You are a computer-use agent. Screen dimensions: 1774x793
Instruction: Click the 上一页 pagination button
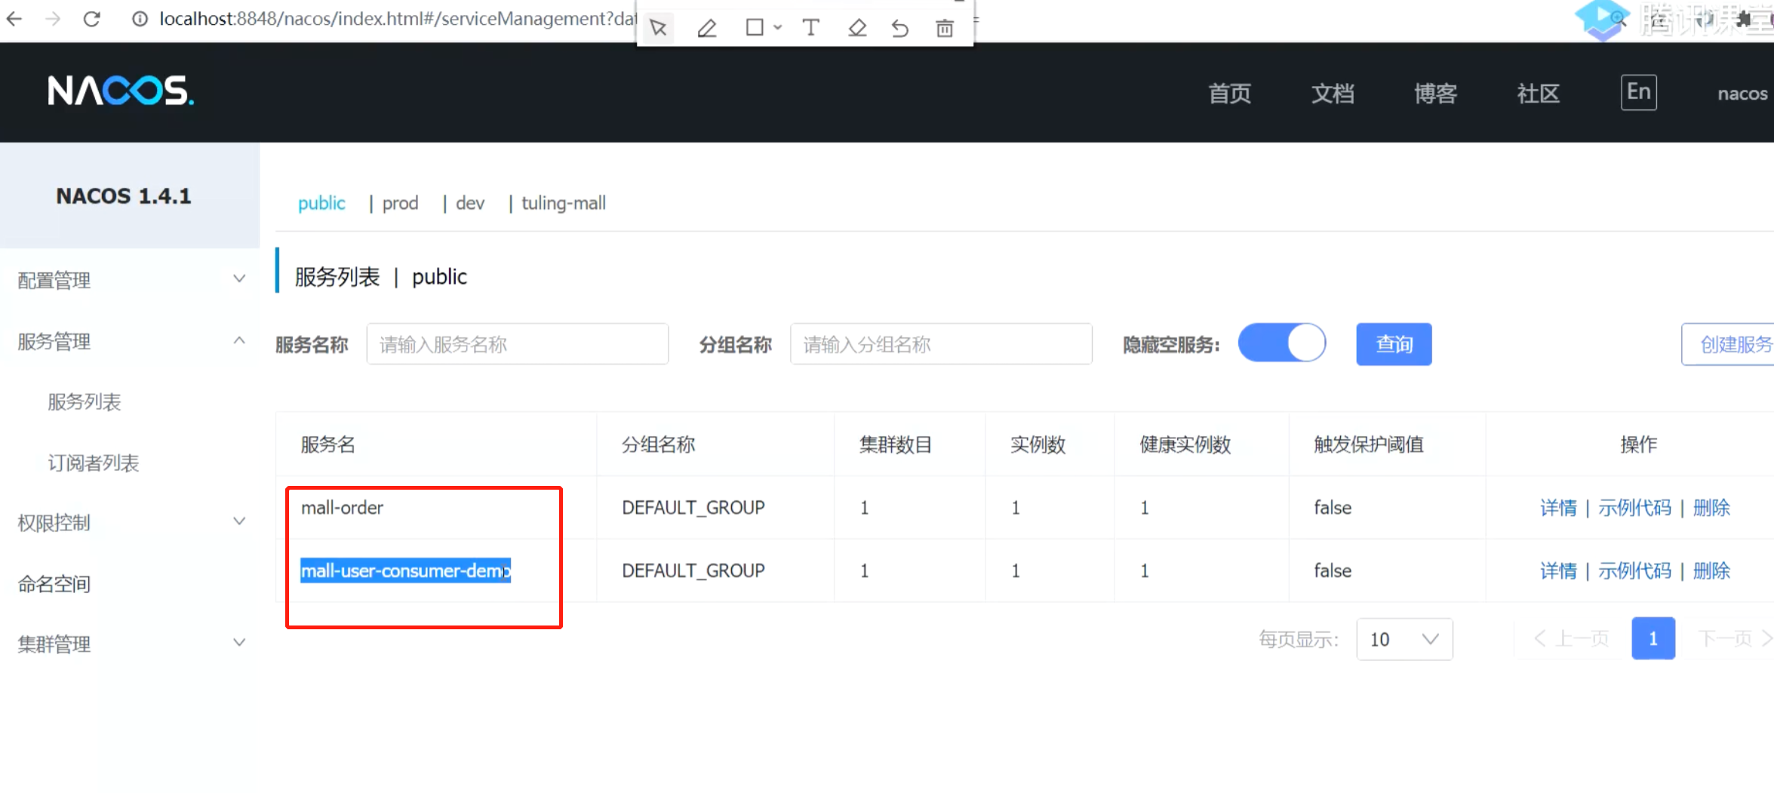pyautogui.click(x=1571, y=639)
